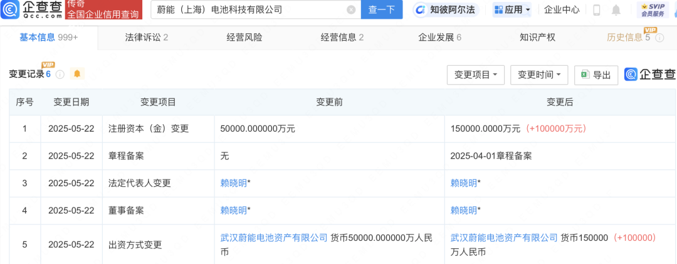Open 赖晓明 link in 法定代表人变更 变更后
The image size is (677, 264).
point(464,183)
